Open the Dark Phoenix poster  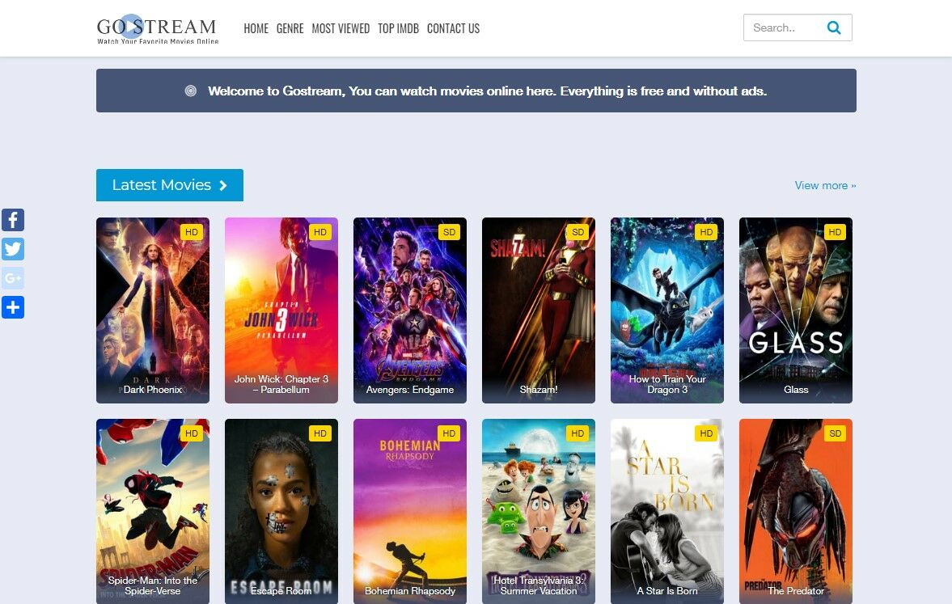(152, 310)
